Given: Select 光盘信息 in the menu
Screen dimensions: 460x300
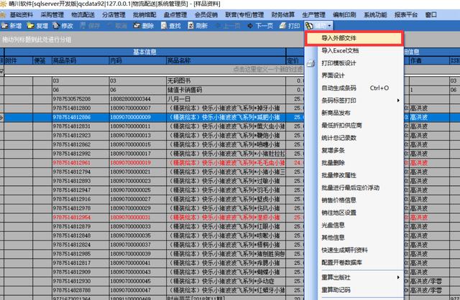Looking at the screenshot, I should coord(354,225).
